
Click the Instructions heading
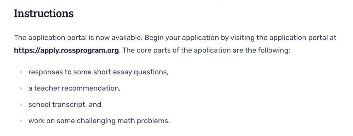coord(44,13)
